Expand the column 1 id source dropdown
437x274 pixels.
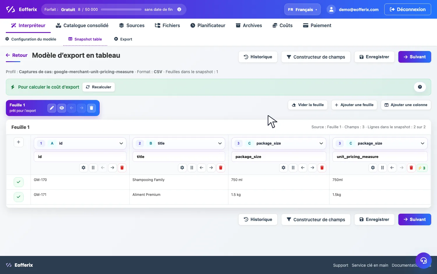(80, 143)
